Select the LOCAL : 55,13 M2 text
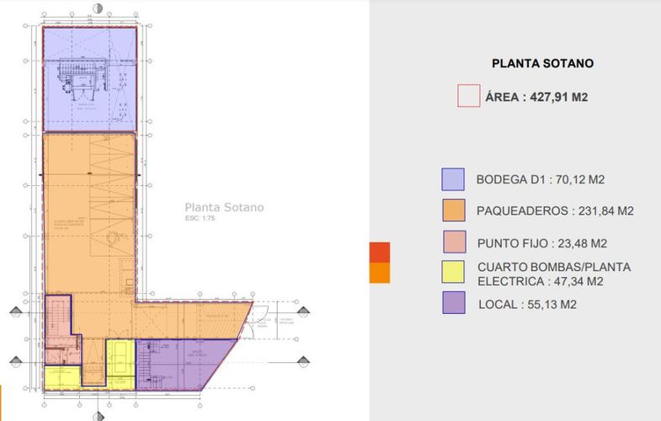Viewport: 661px width, 421px height. pyautogui.click(x=527, y=304)
